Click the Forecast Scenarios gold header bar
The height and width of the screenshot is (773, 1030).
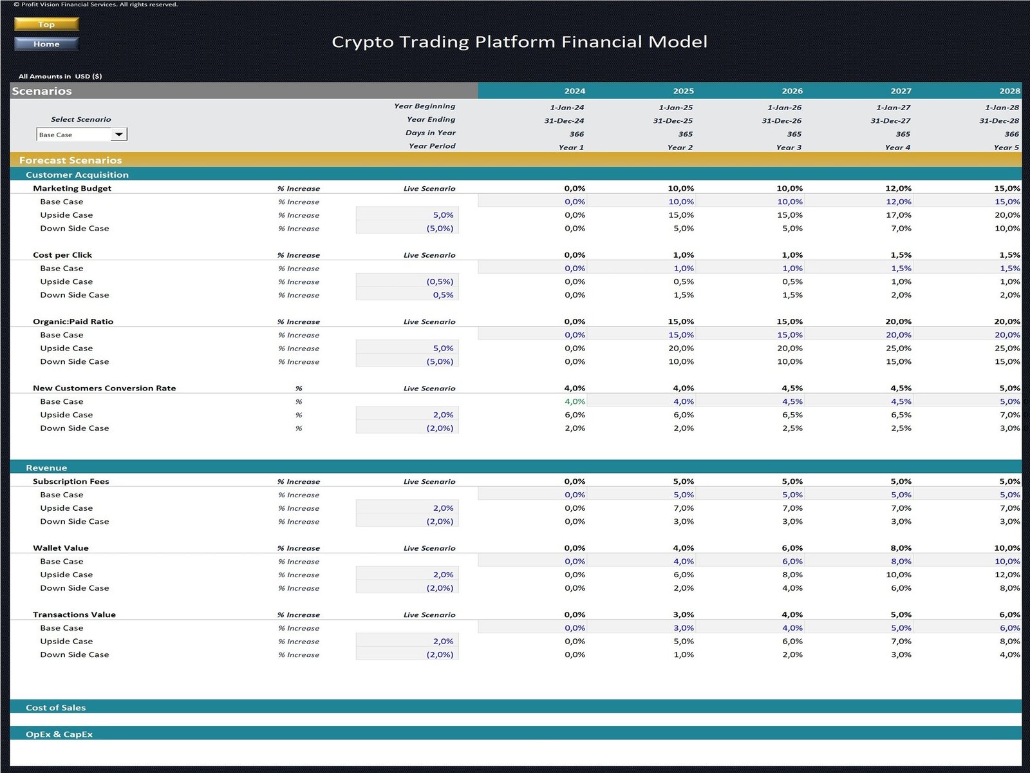click(x=71, y=160)
